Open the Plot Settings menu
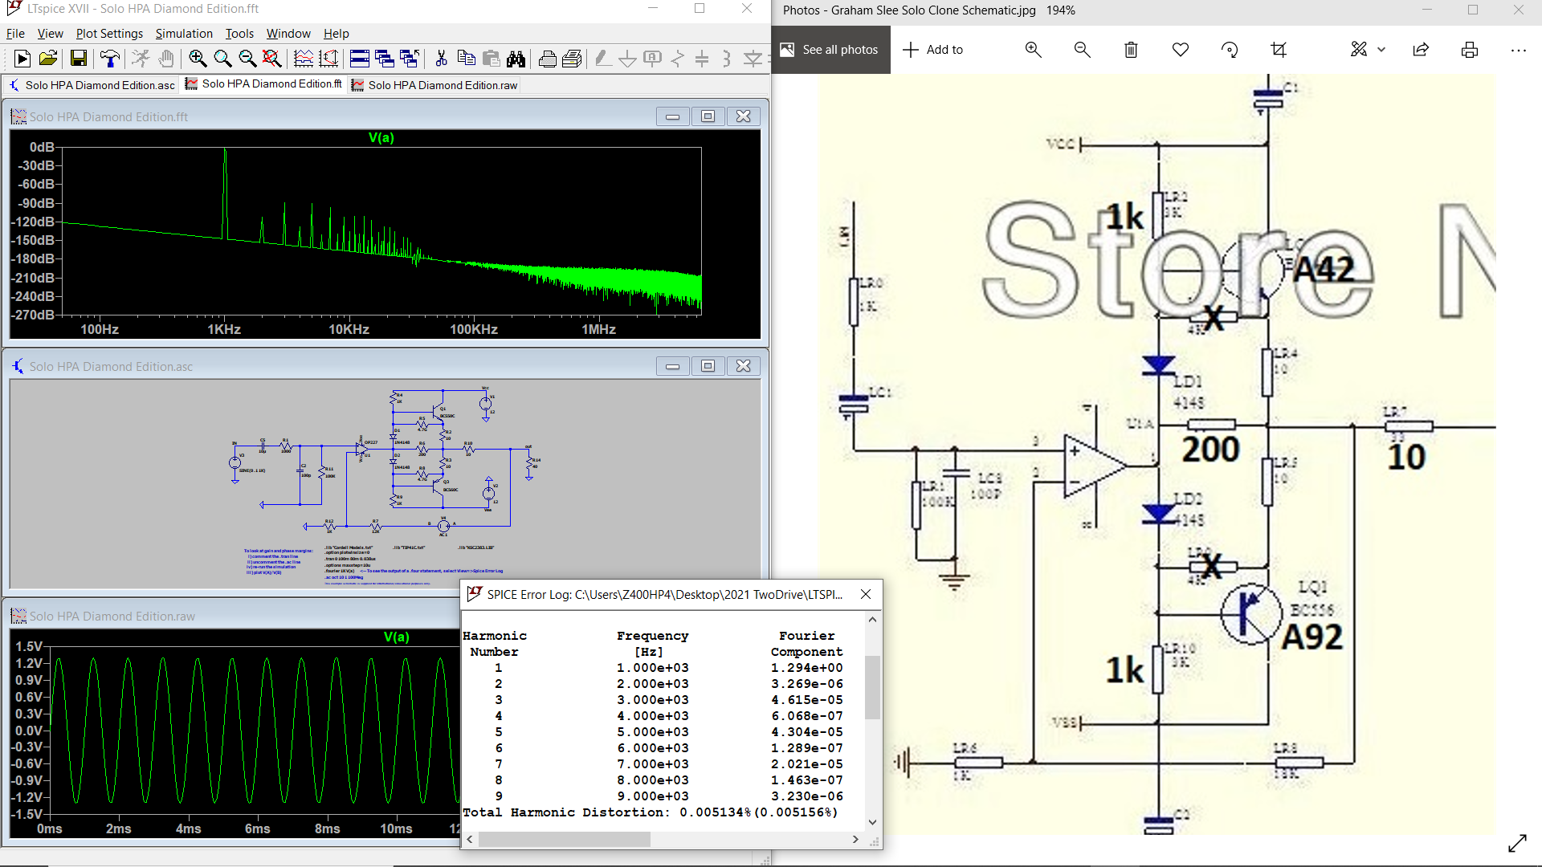 click(109, 34)
